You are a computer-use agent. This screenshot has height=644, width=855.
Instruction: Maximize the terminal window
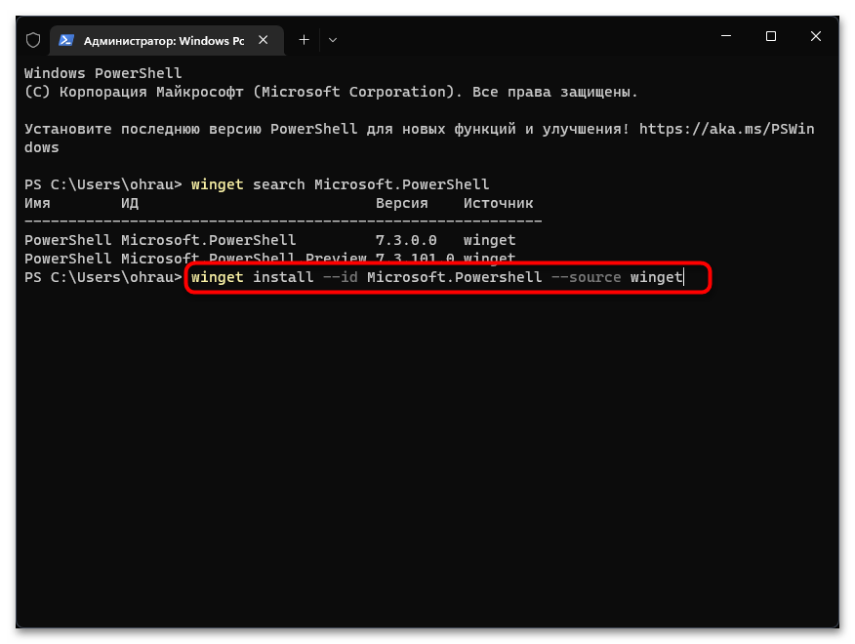771,37
